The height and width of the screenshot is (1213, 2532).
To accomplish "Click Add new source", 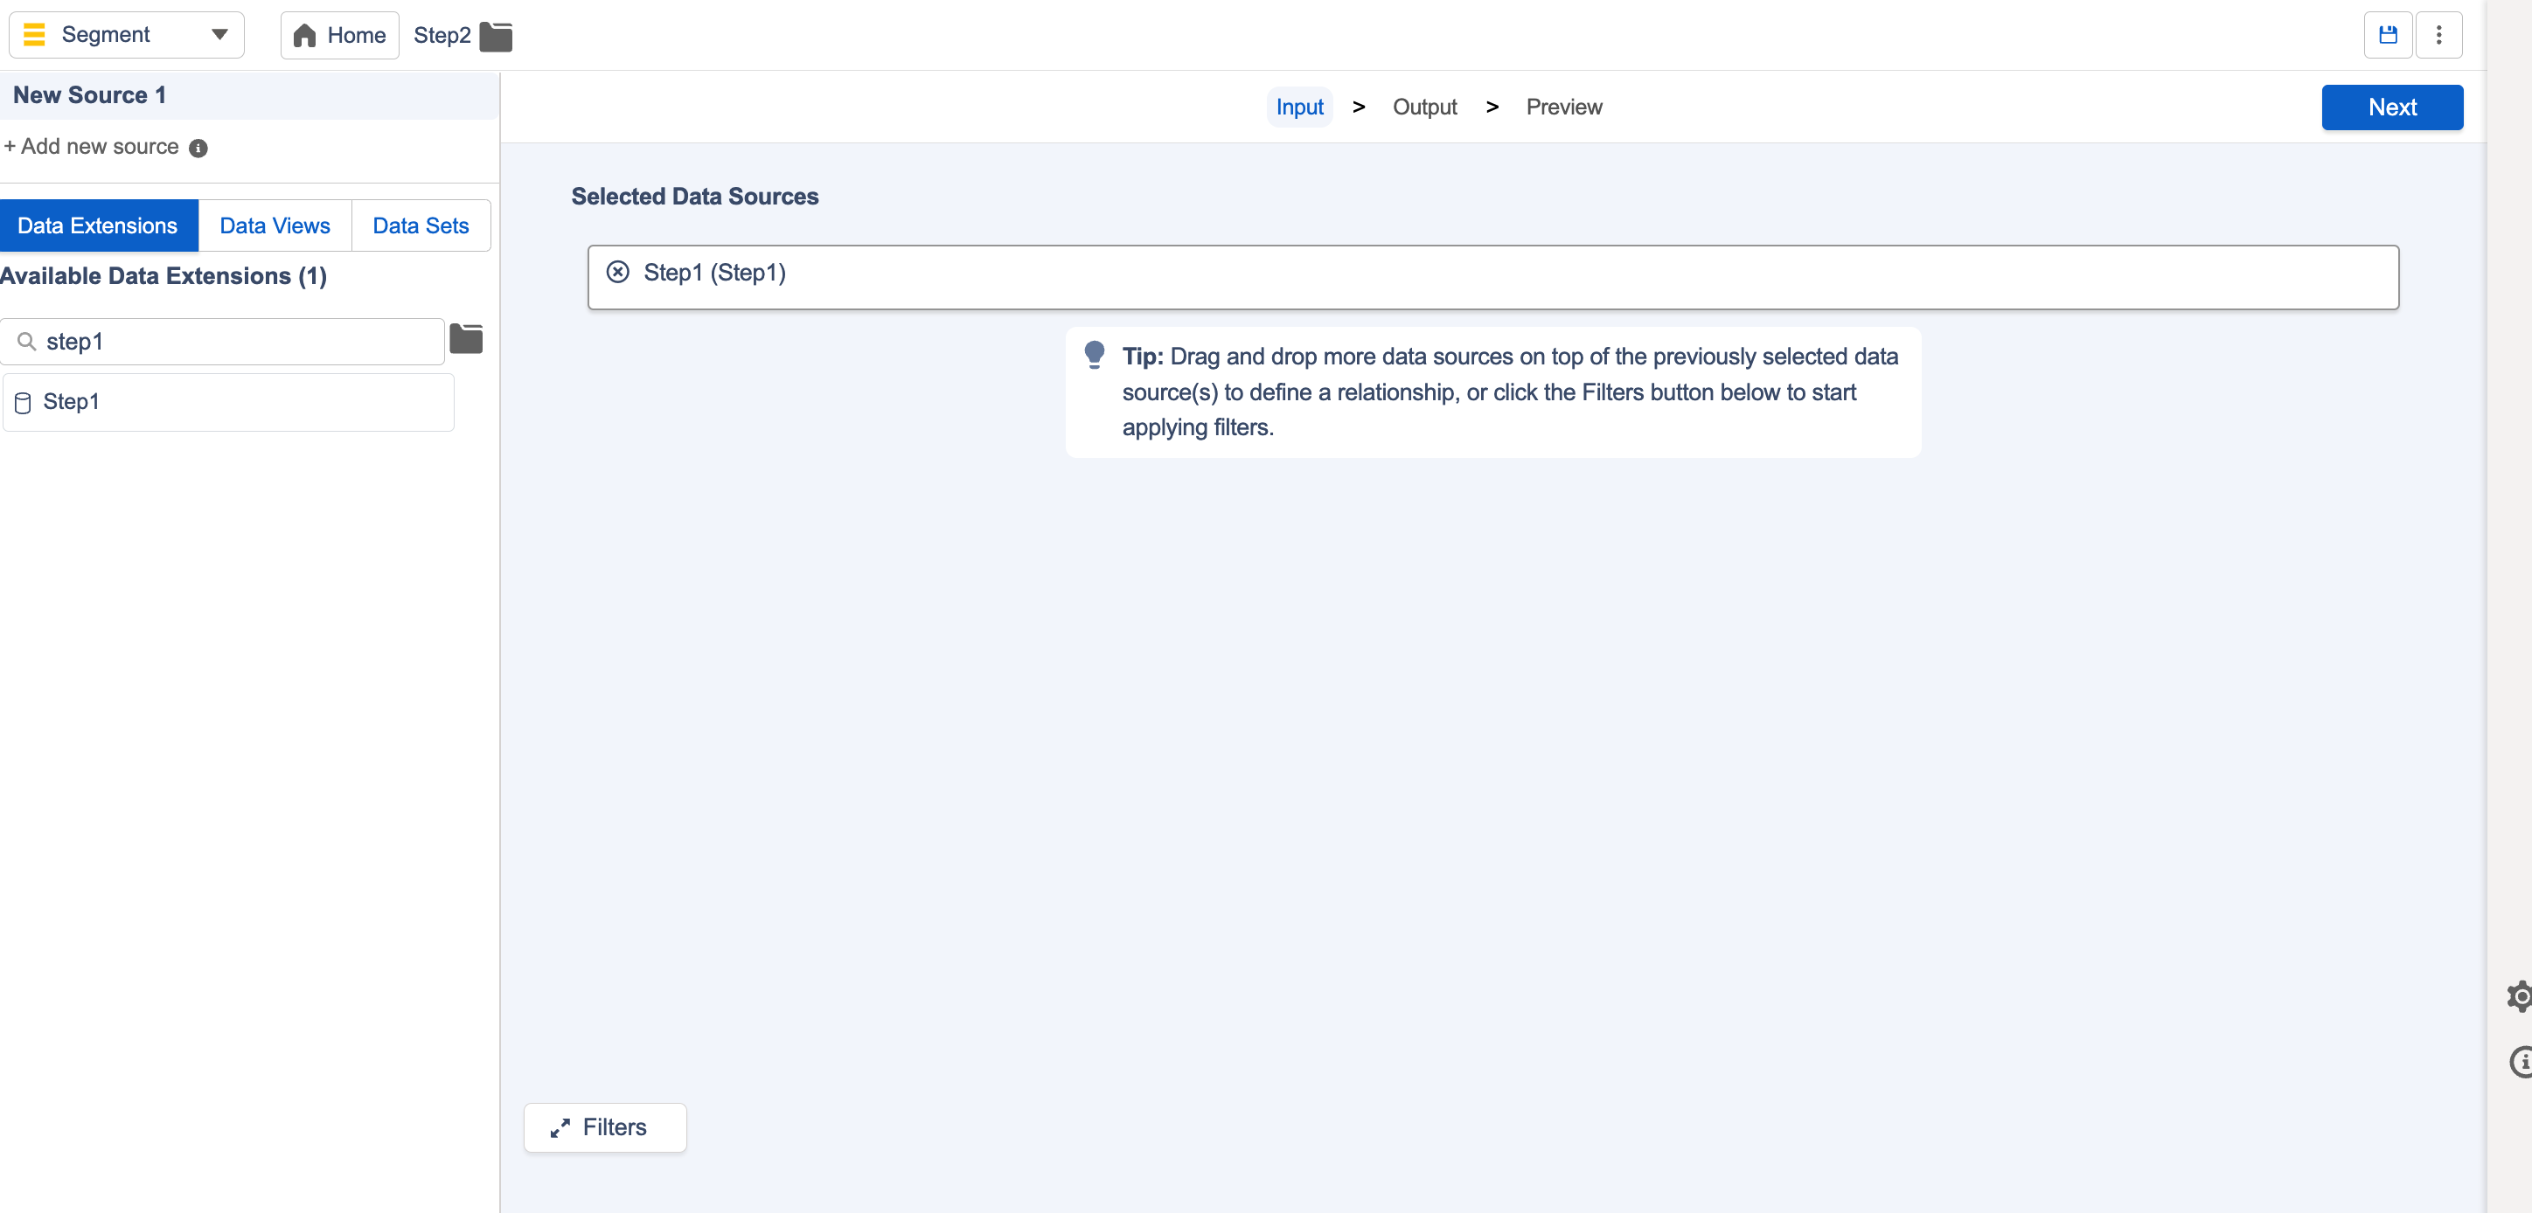I will click(x=92, y=146).
